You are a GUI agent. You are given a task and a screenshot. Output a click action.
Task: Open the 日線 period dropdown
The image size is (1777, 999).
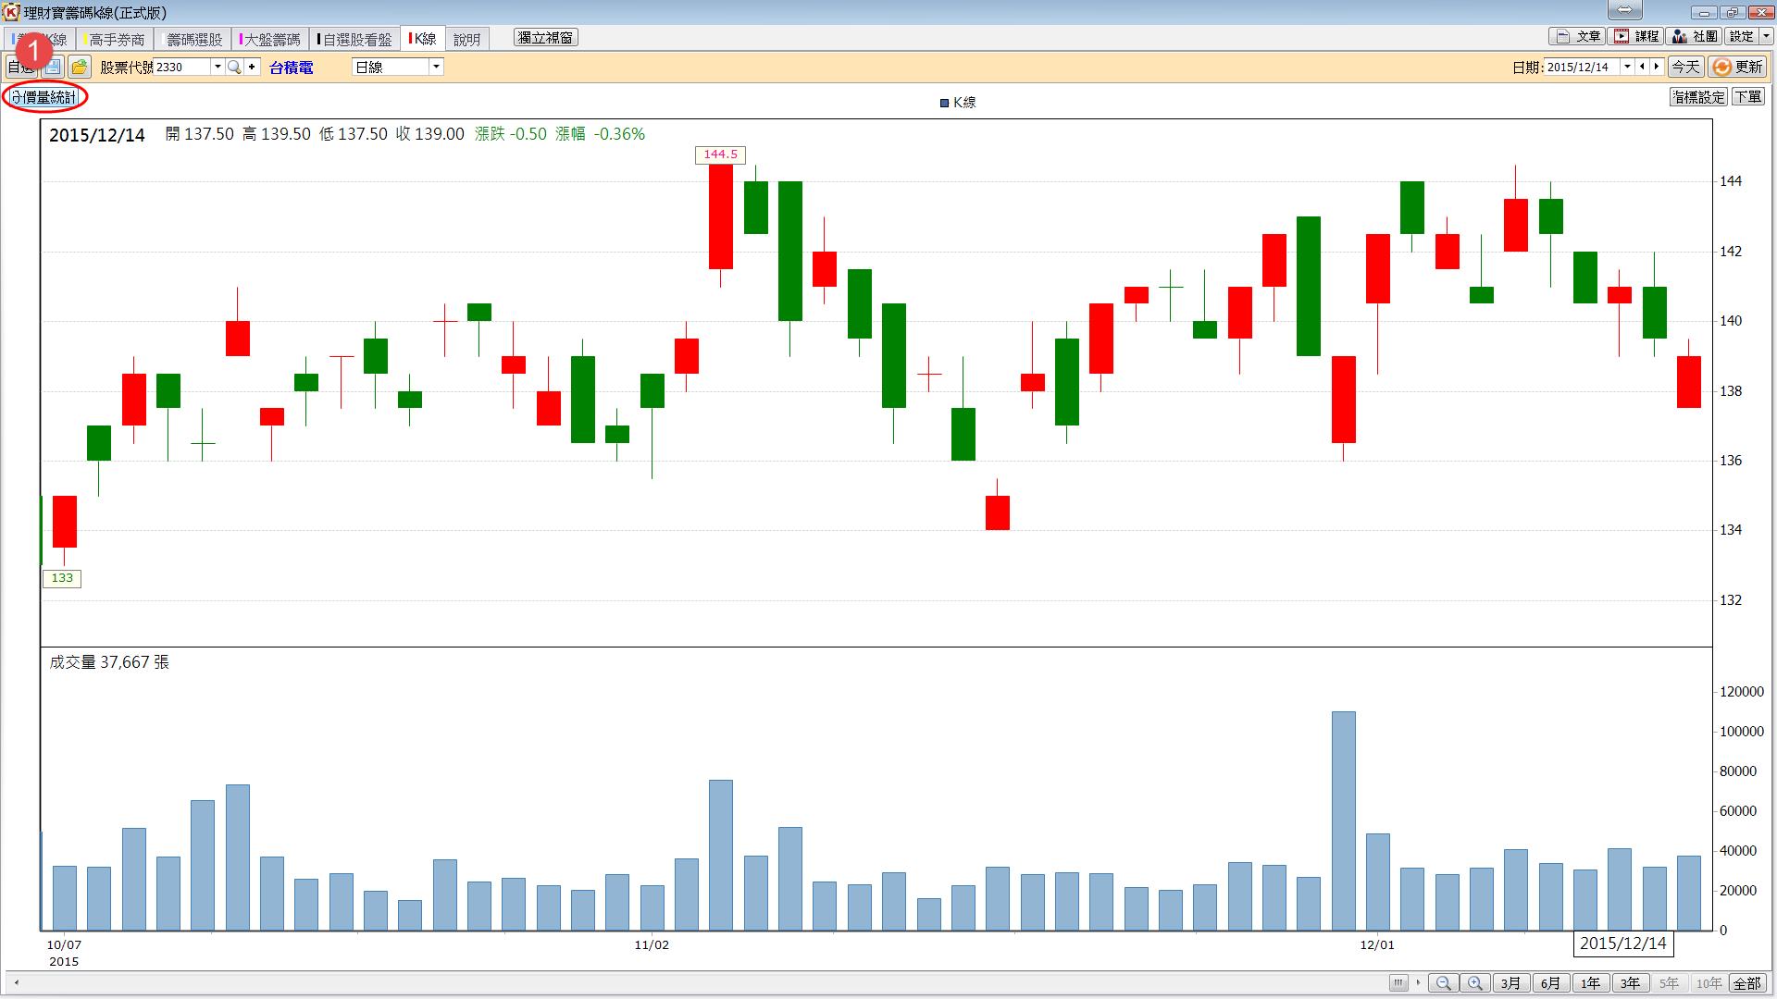436,67
